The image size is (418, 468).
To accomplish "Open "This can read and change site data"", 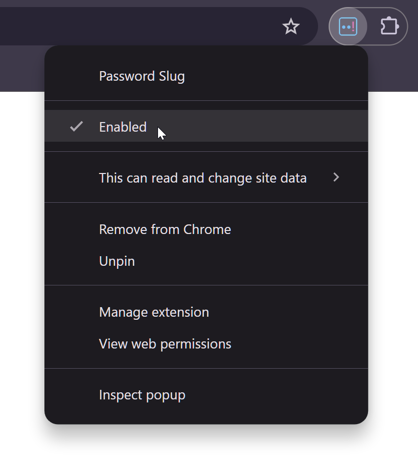I will click(202, 178).
